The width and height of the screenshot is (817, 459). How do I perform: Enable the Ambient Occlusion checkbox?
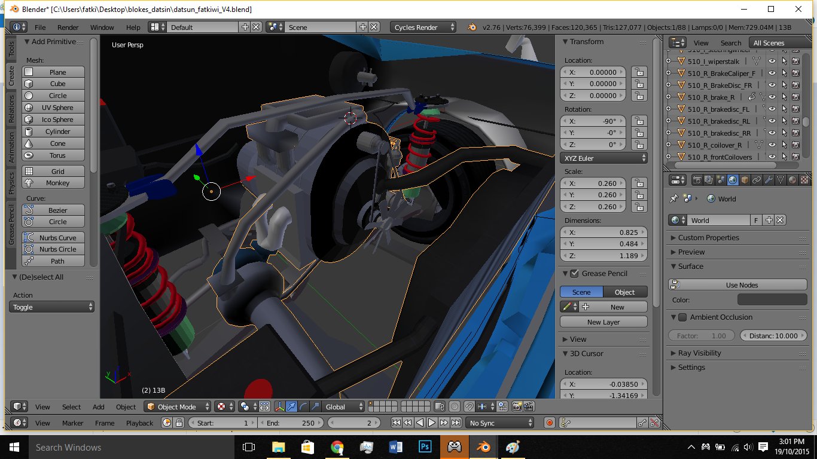(x=682, y=317)
